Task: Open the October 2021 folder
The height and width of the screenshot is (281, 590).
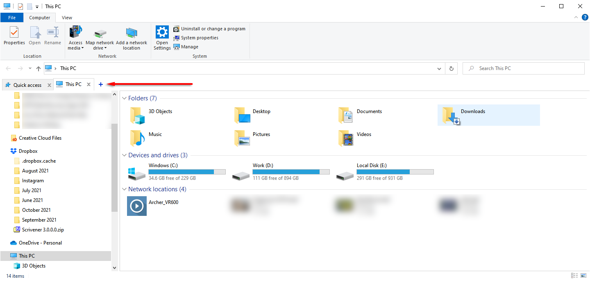Action: coord(36,210)
